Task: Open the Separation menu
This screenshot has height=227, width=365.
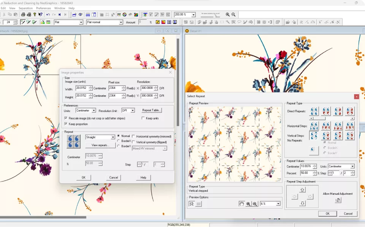Action: tap(25, 8)
